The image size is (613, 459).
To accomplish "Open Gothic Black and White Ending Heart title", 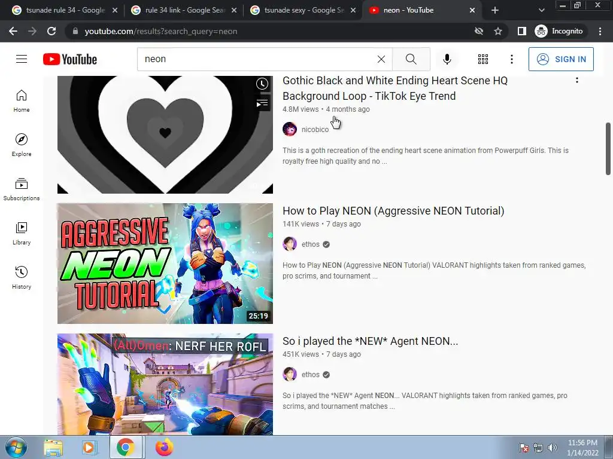I will tap(395, 88).
